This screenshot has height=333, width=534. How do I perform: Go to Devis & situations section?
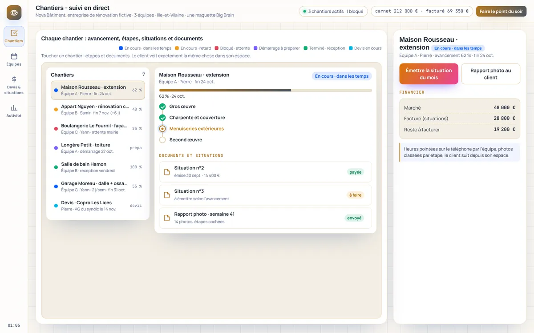[x=14, y=85]
